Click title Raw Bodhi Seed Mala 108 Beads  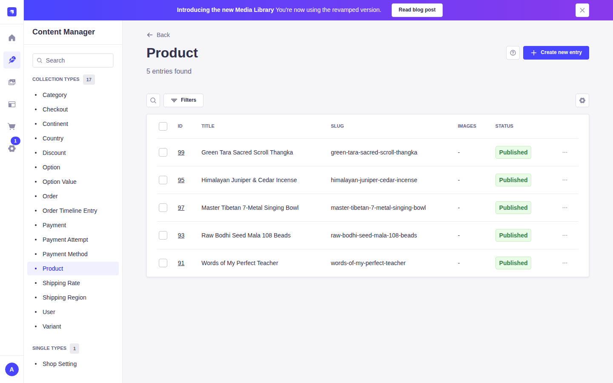[246, 235]
